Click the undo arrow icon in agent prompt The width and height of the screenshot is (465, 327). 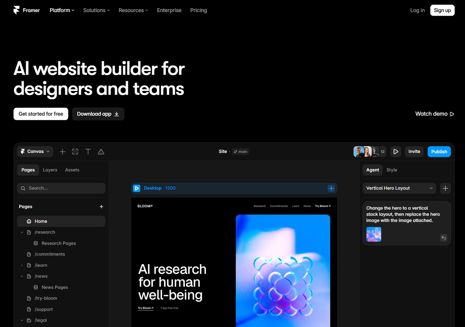(443, 238)
